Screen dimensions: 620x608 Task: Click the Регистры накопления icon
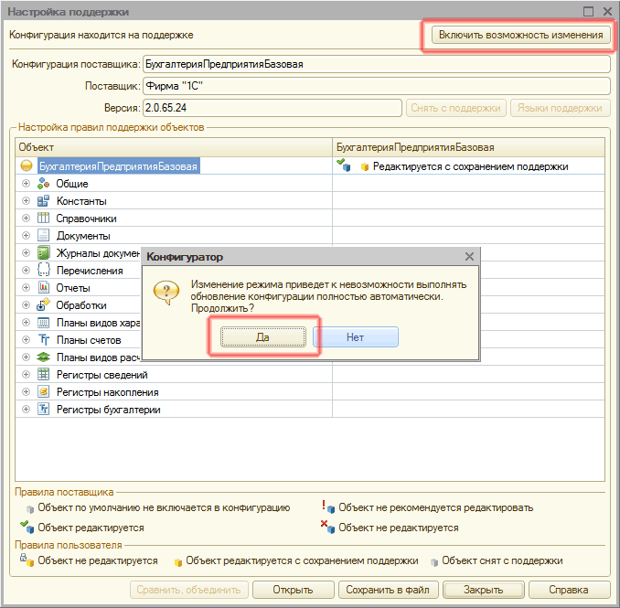click(x=43, y=392)
